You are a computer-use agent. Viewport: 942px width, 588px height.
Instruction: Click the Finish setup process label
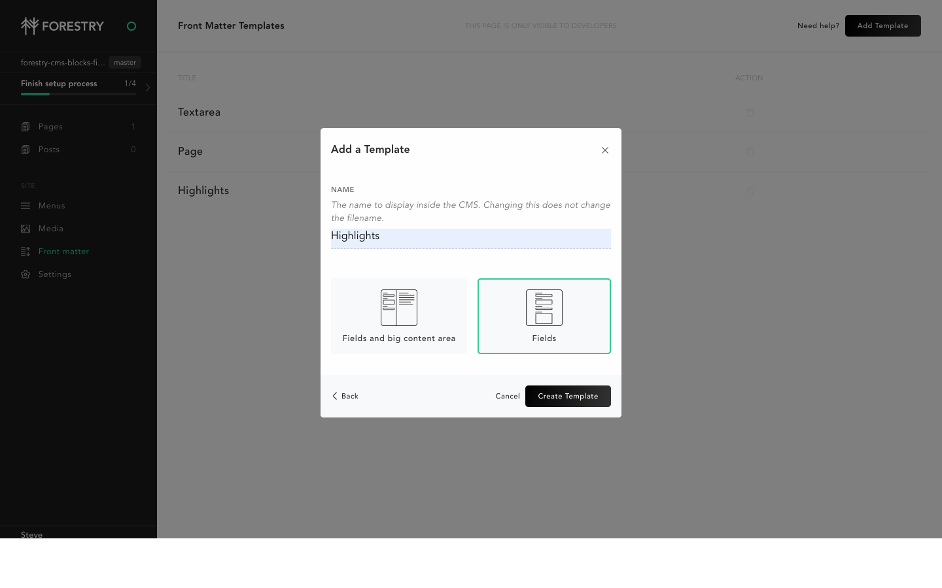point(59,84)
